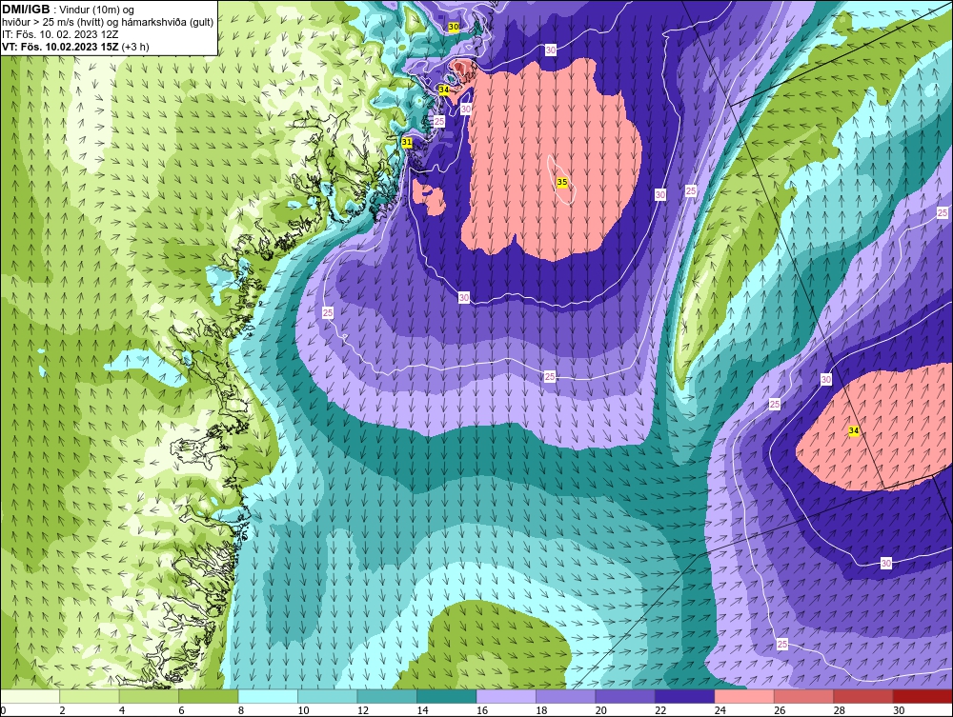Click the scale value "0"

(3, 710)
